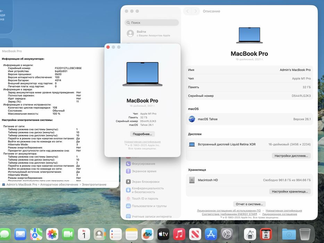Open App Store from the Dock
The image size is (324, 243).
[211, 234]
